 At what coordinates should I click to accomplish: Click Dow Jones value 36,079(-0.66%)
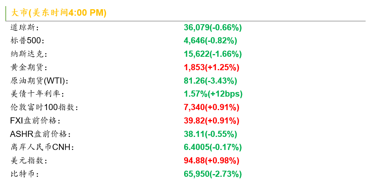pos(213,28)
